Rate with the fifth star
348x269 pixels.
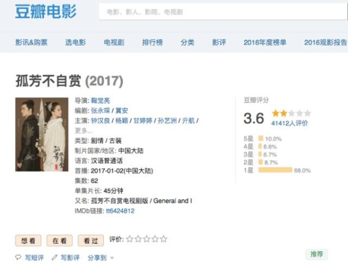click(x=164, y=239)
